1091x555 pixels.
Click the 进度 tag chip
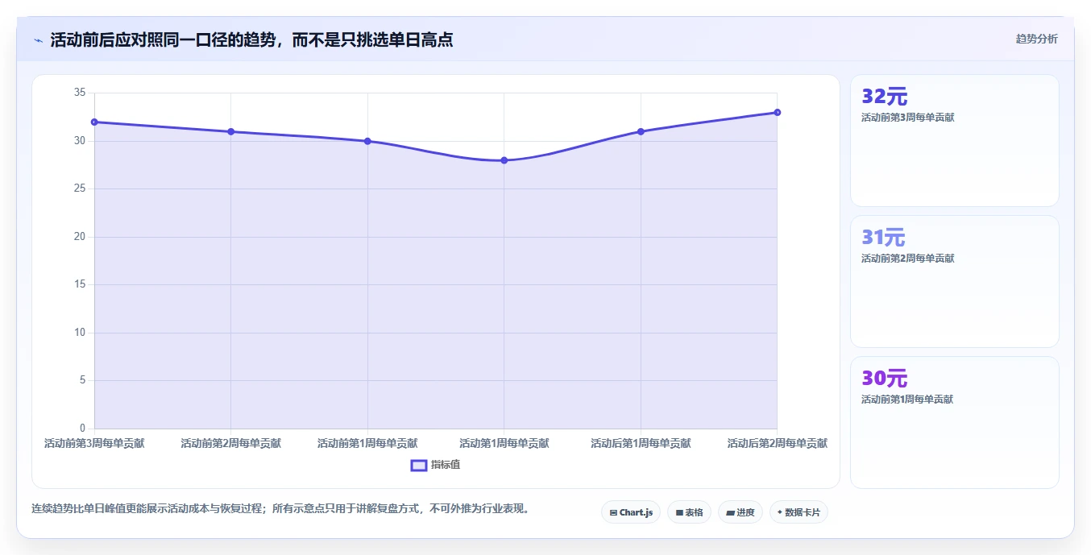[740, 512]
